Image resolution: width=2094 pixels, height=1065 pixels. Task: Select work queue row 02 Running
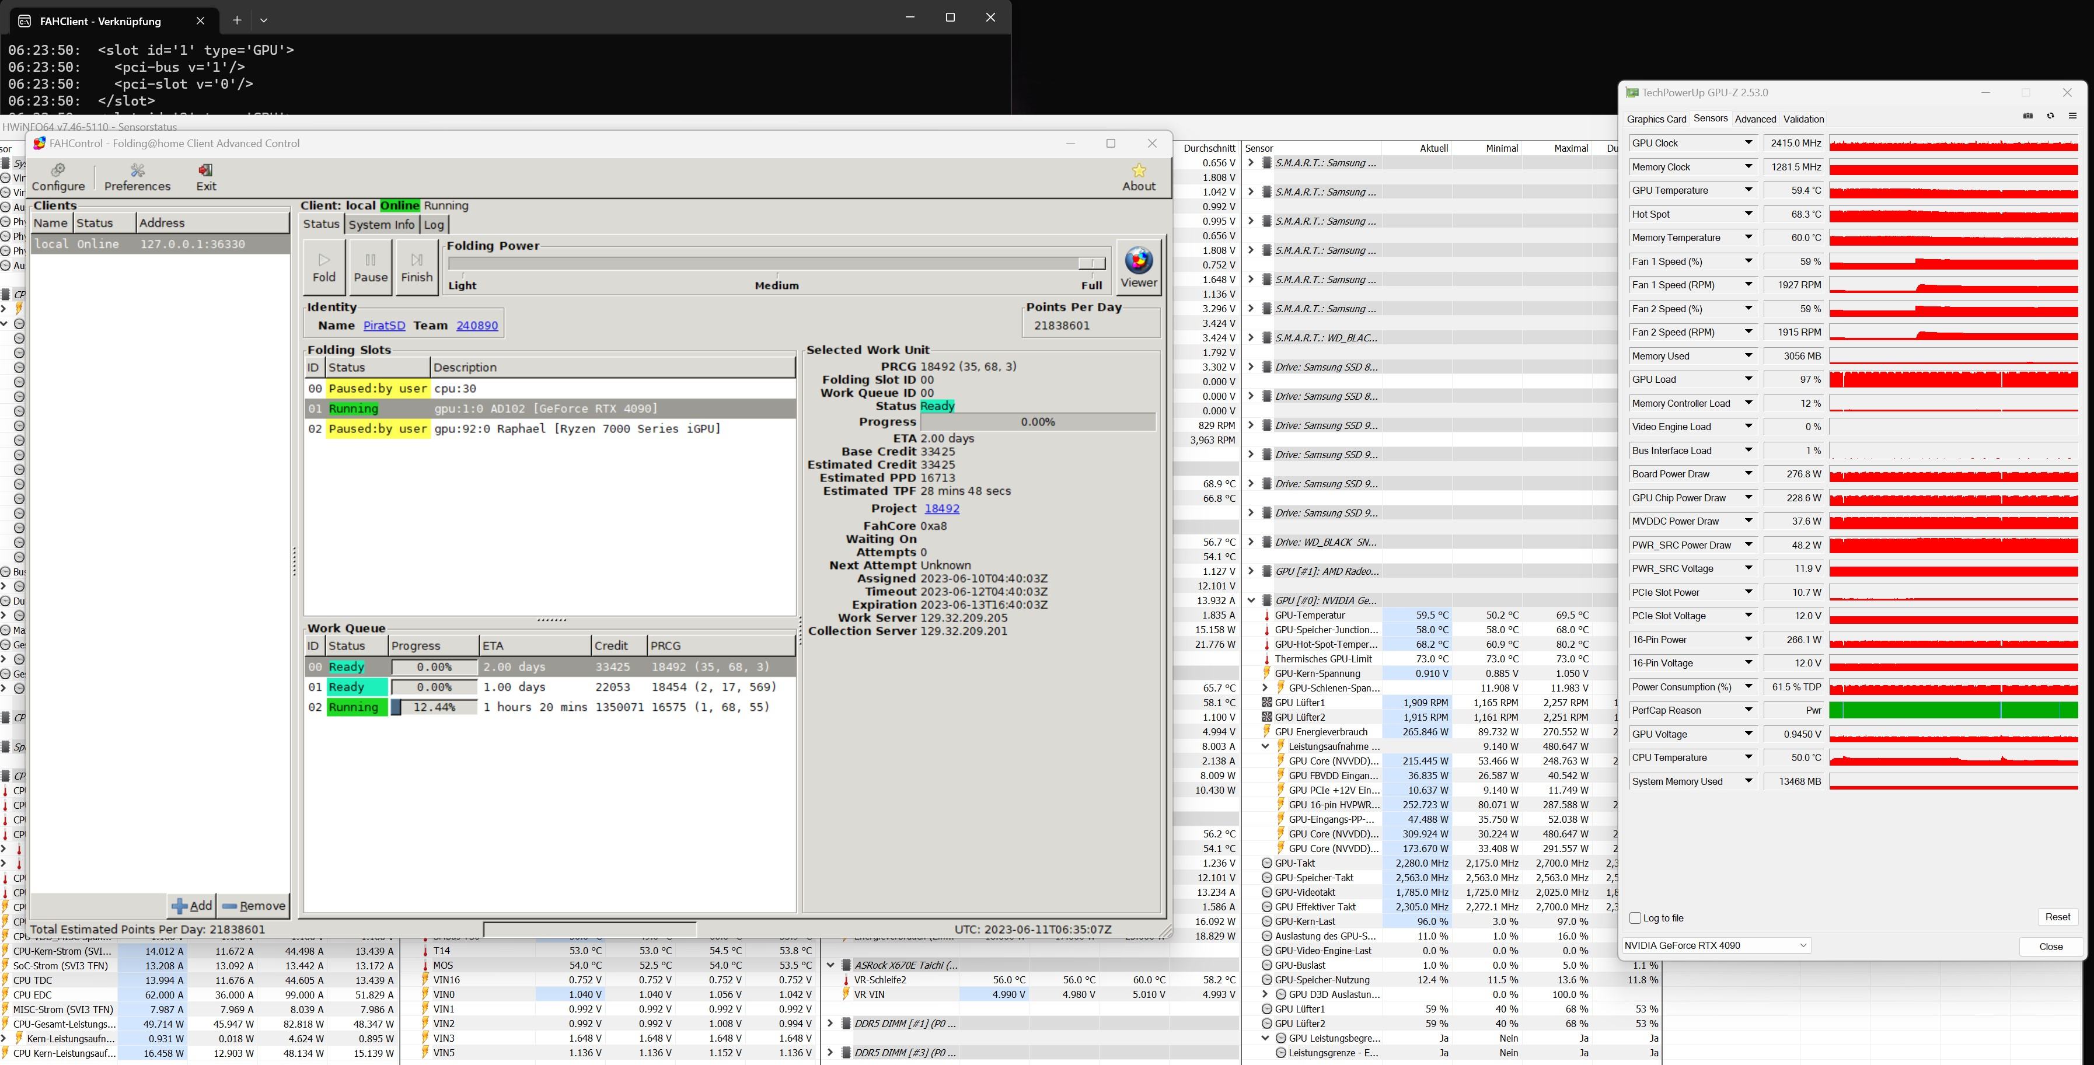click(x=550, y=707)
